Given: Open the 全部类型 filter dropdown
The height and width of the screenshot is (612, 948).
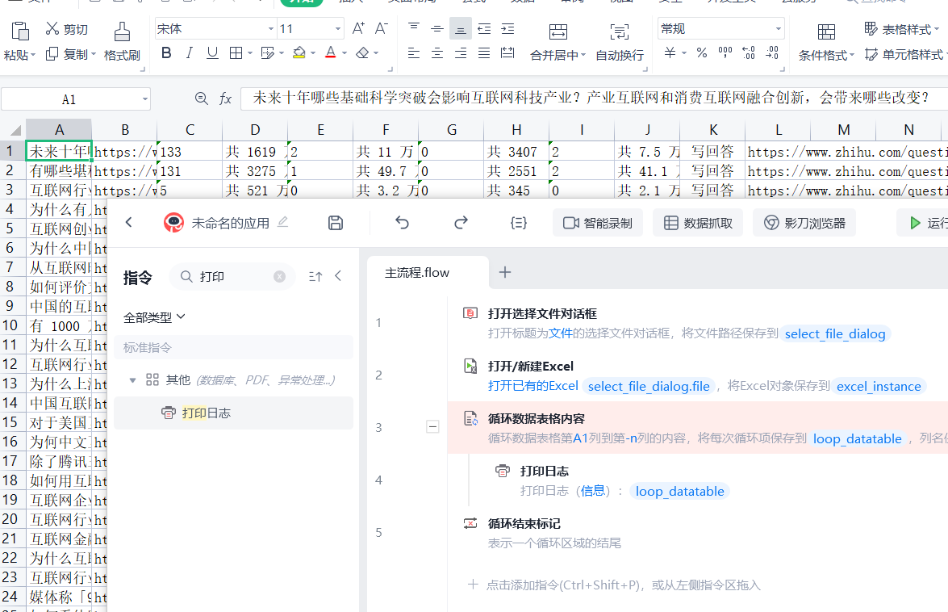Looking at the screenshot, I should [154, 316].
